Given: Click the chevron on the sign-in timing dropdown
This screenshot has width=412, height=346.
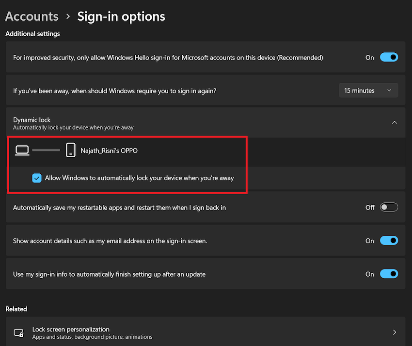Looking at the screenshot, I should [389, 90].
